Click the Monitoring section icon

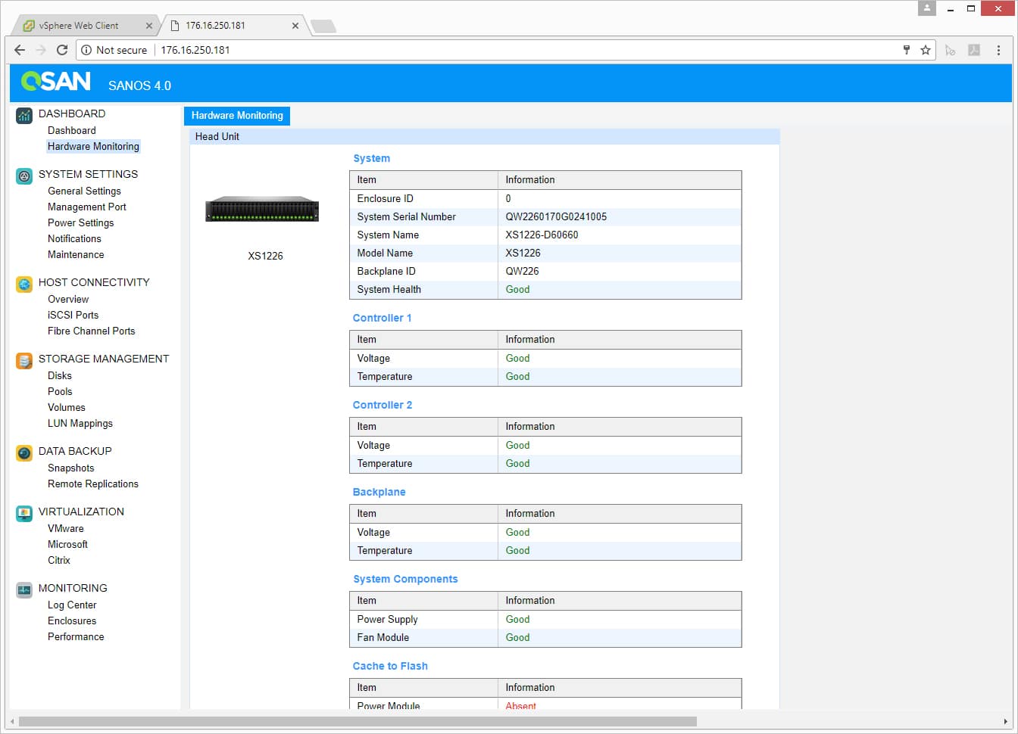click(24, 590)
